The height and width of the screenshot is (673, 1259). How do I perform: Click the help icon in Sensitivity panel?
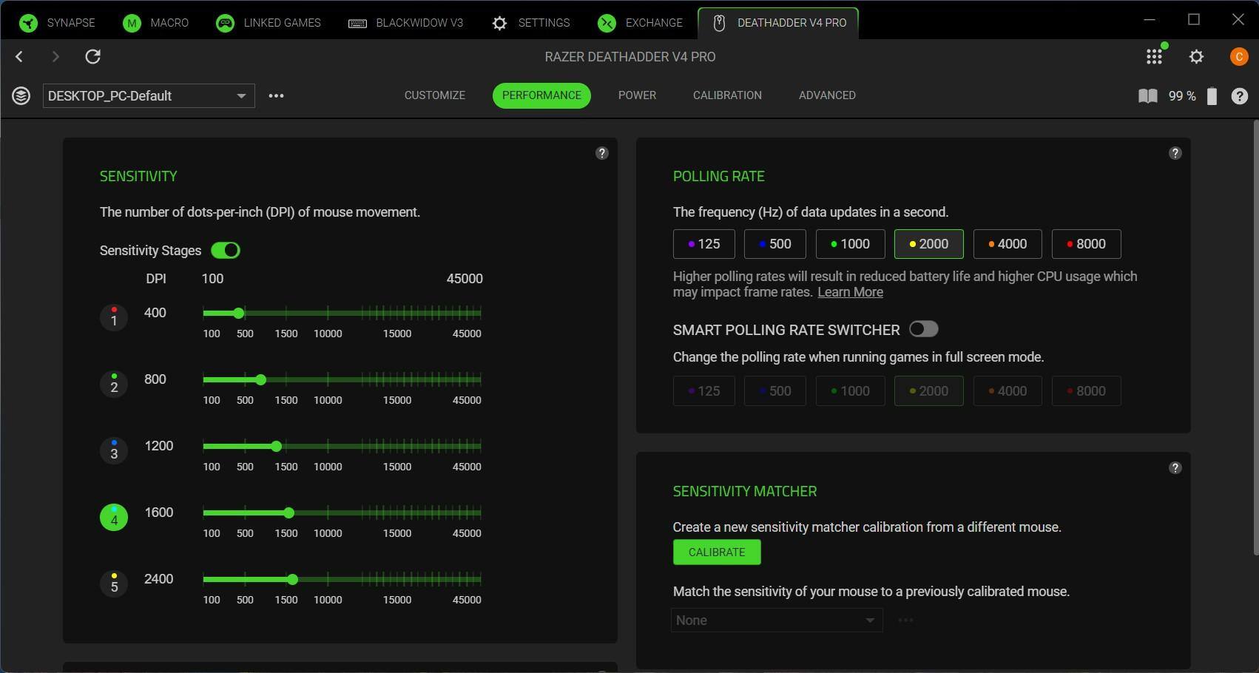point(601,153)
